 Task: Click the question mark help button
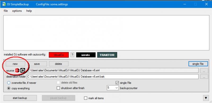point(72,55)
